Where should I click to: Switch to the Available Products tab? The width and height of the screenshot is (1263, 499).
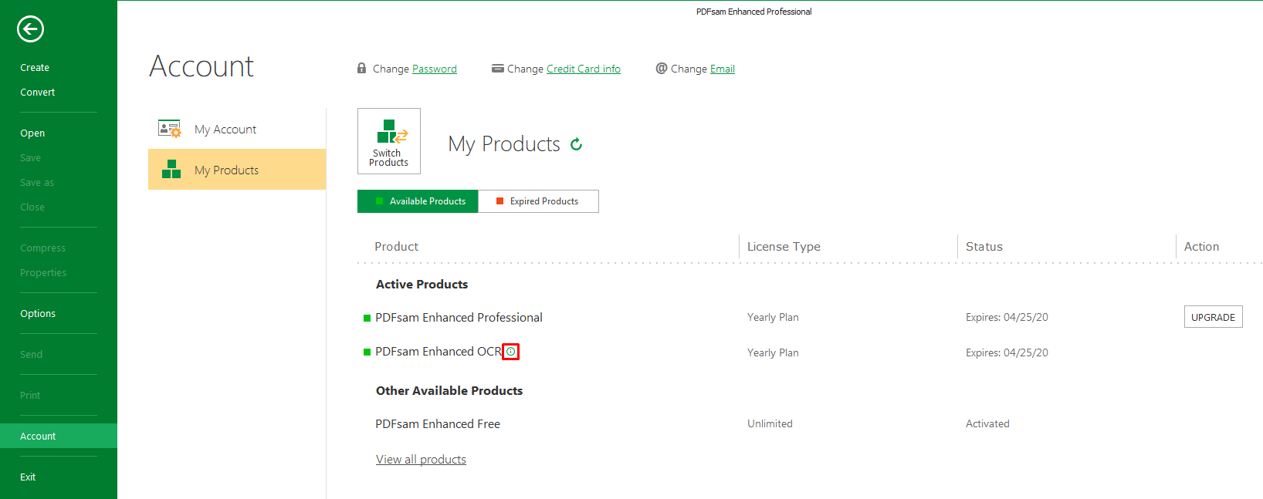418,201
